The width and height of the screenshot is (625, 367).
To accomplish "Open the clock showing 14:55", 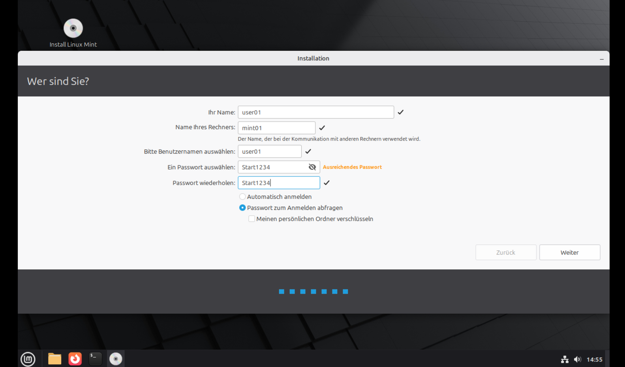I will click(x=594, y=359).
